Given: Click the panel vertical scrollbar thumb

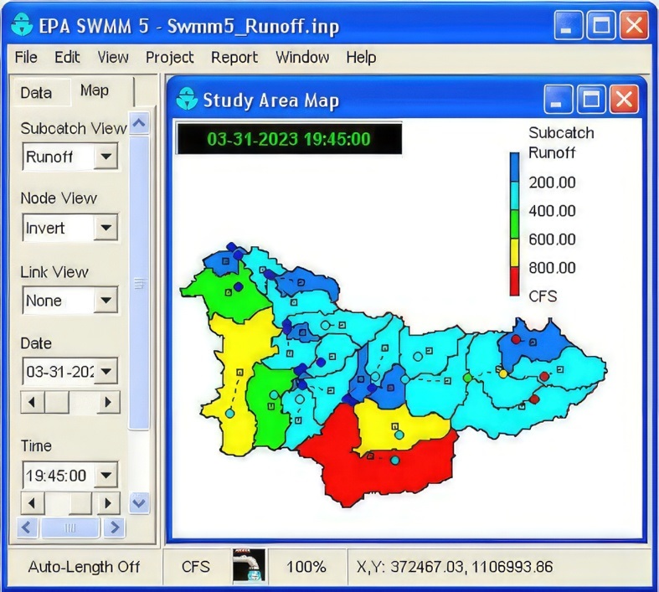Looking at the screenshot, I should (139, 283).
